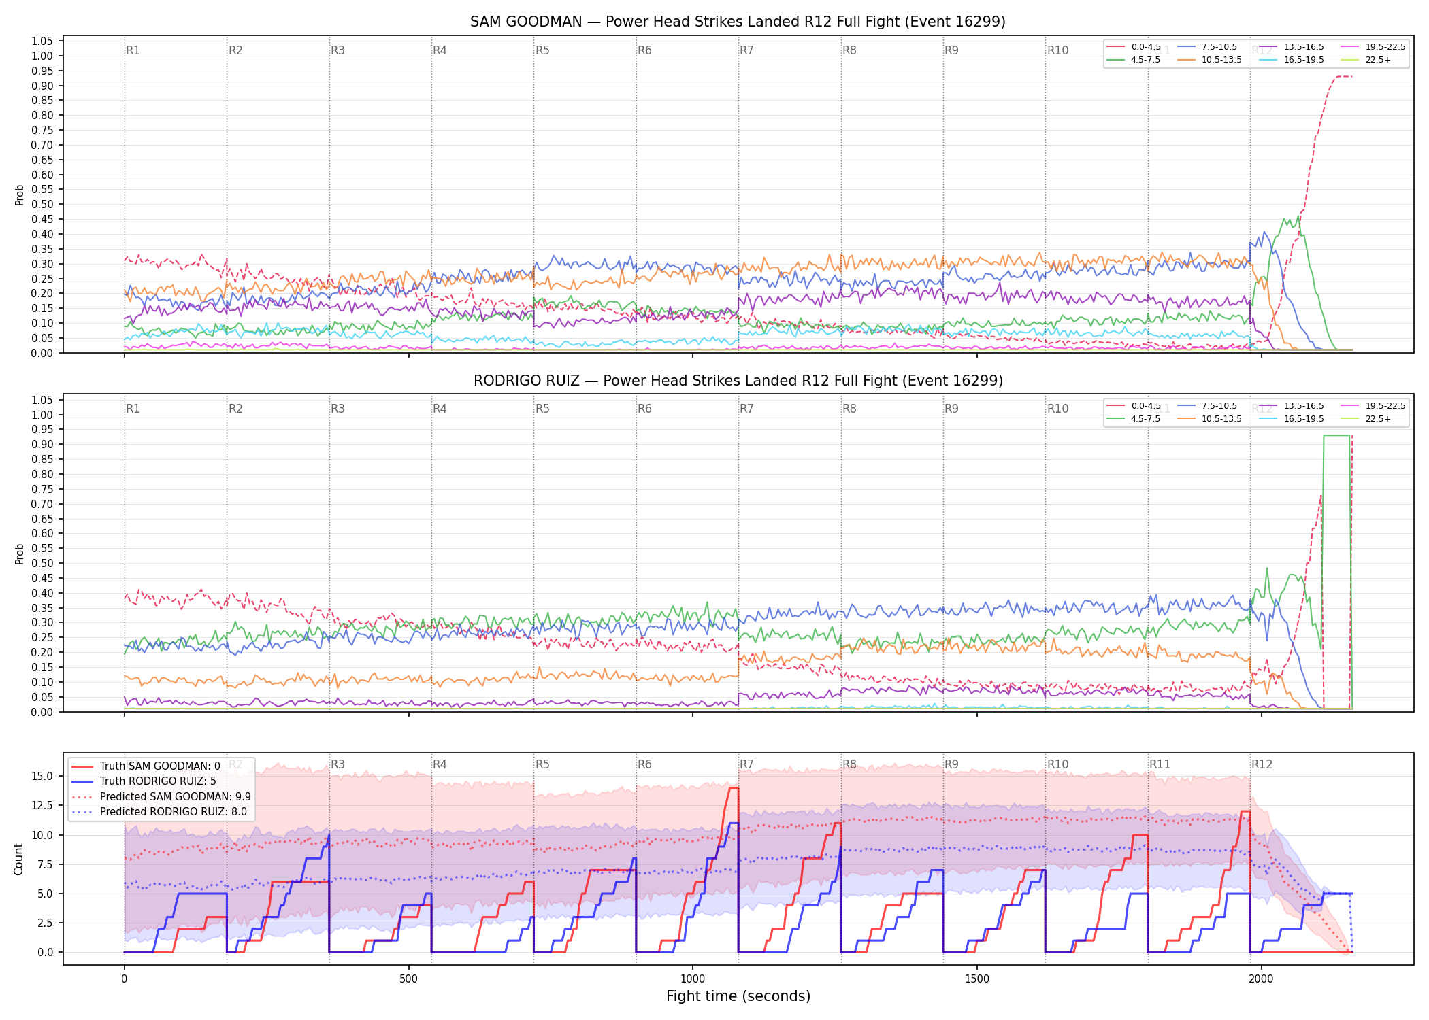The image size is (1429, 1020).
Task: Click the Predicted SAM GOODMAN legend entry
Action: click(x=161, y=796)
